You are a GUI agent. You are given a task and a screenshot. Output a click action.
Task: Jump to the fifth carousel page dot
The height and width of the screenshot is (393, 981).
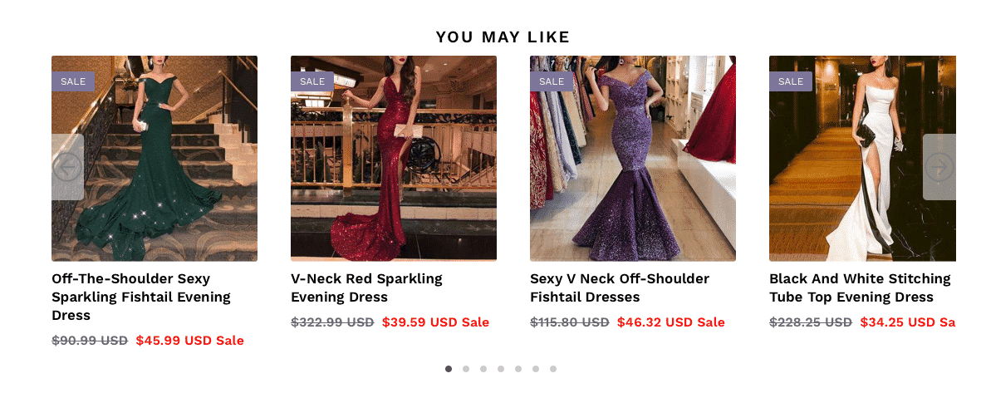click(518, 369)
